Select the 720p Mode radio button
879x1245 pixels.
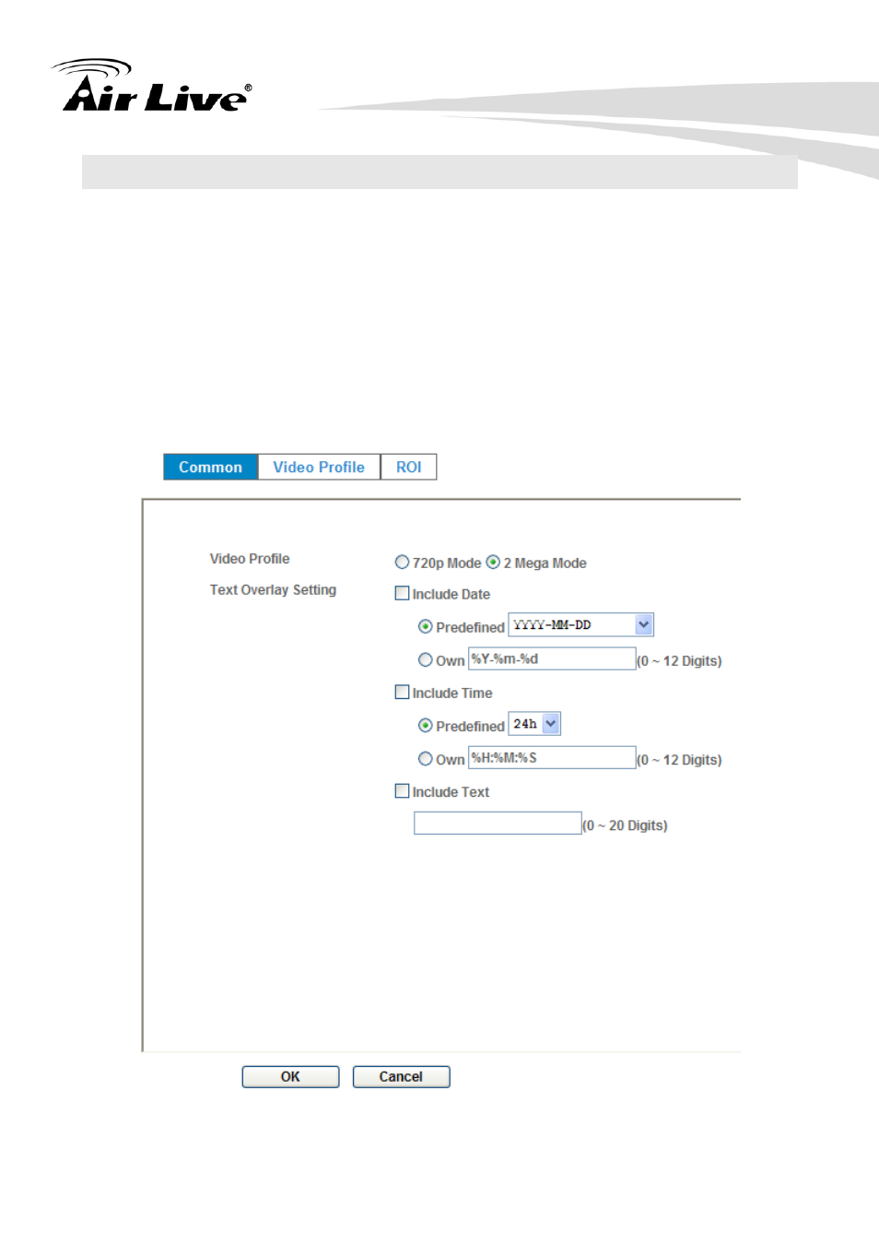[x=402, y=562]
